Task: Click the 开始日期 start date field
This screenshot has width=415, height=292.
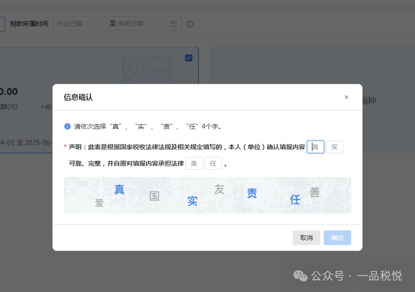Action: 80,24
